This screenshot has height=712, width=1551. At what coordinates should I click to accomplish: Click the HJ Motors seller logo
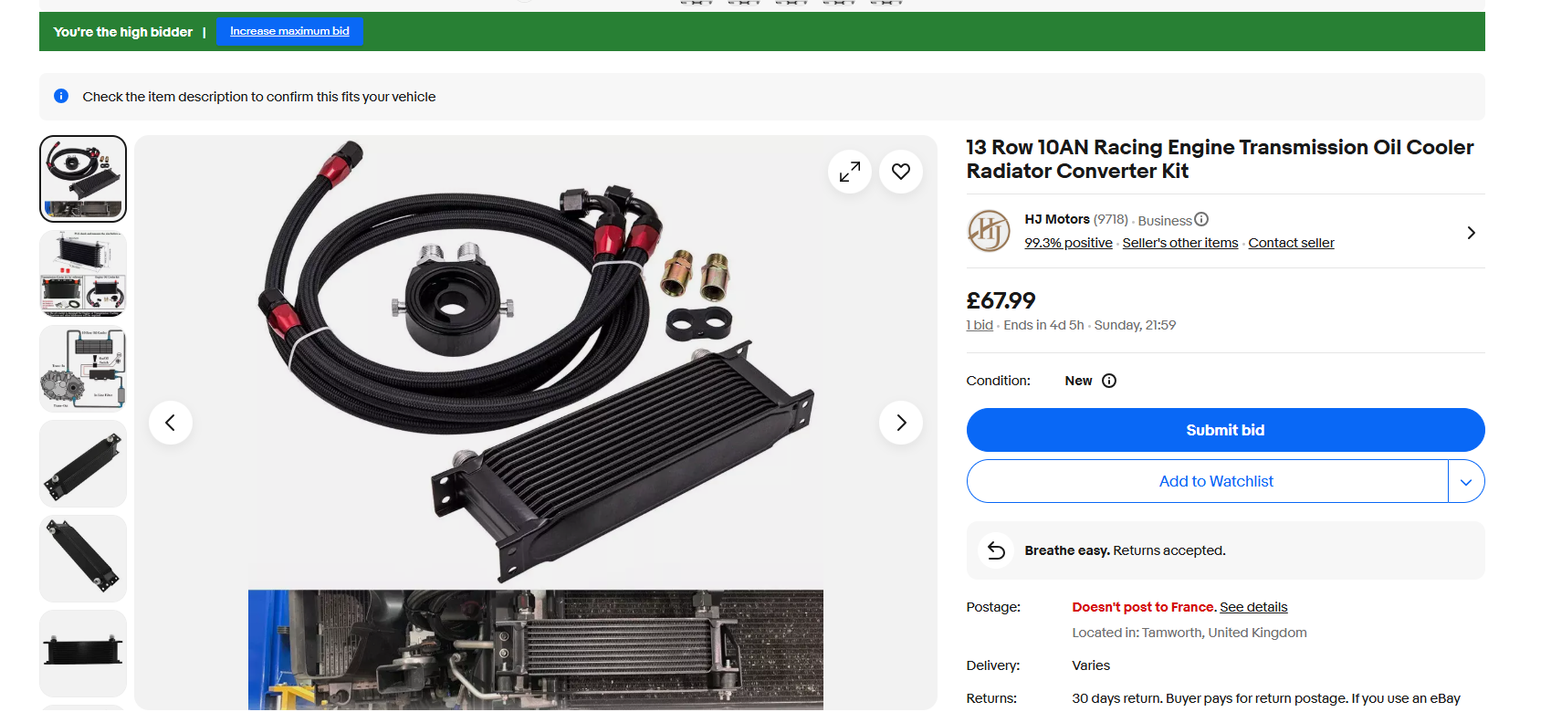point(989,231)
